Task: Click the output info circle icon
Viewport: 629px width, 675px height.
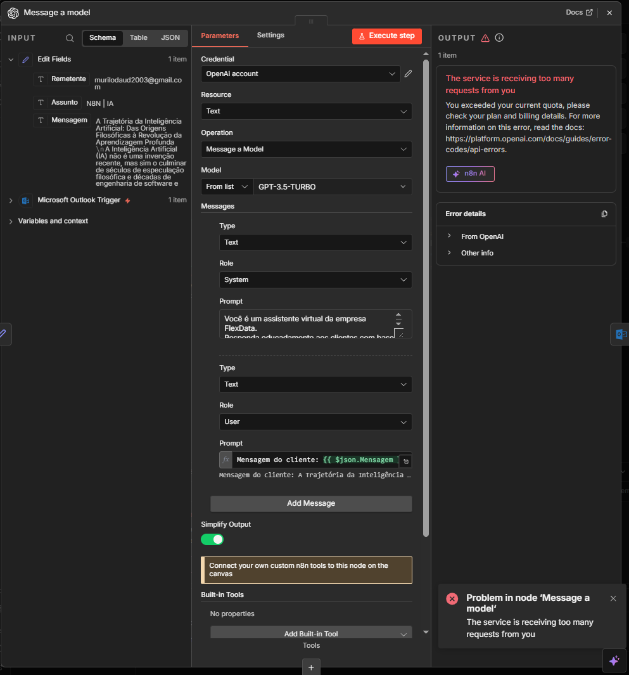Action: (499, 38)
